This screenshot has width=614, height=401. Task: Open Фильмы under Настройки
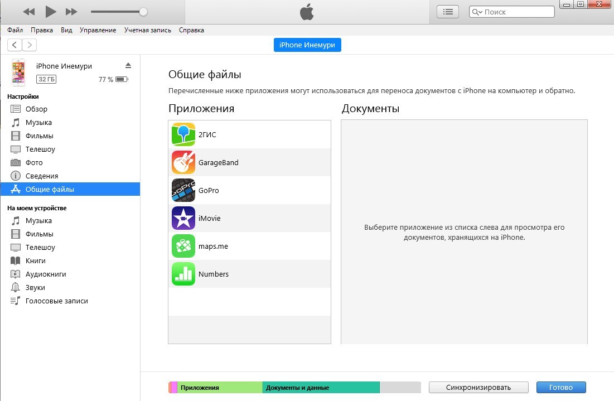point(70,136)
